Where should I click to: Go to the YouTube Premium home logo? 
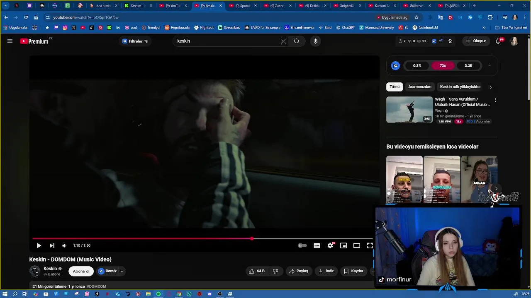coord(34,41)
